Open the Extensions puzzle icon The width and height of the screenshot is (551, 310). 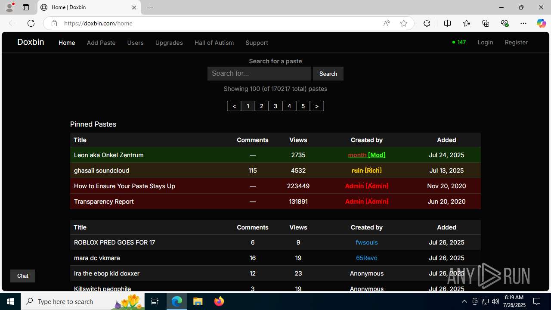[x=427, y=23]
